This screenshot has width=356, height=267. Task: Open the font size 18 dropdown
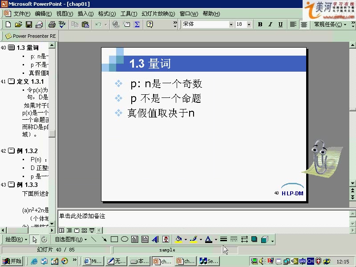(x=249, y=24)
